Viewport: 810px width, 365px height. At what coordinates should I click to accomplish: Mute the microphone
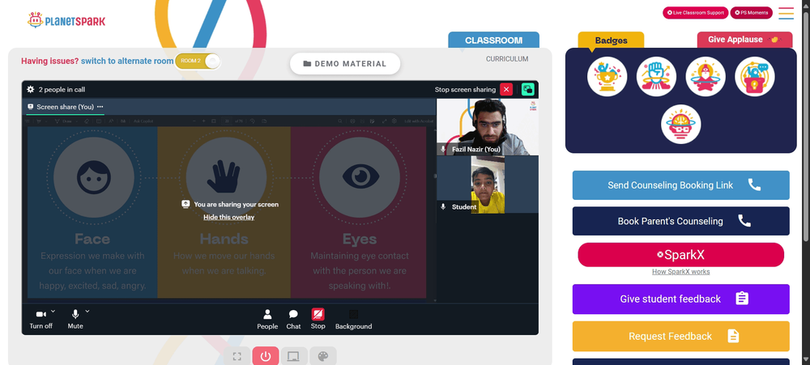[75, 320]
